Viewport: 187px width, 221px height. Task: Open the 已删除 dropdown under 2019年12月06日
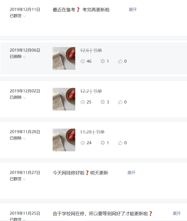pos(18,57)
